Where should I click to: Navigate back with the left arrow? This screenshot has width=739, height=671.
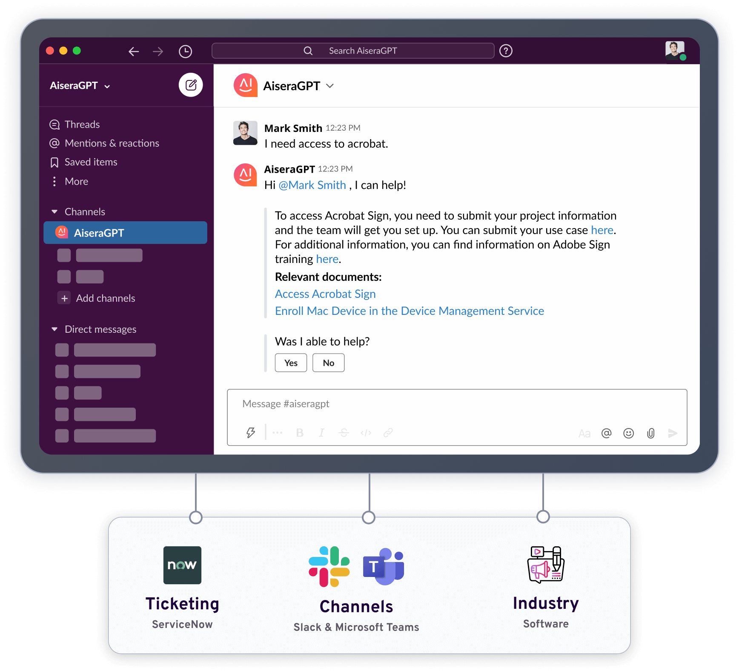pyautogui.click(x=134, y=51)
